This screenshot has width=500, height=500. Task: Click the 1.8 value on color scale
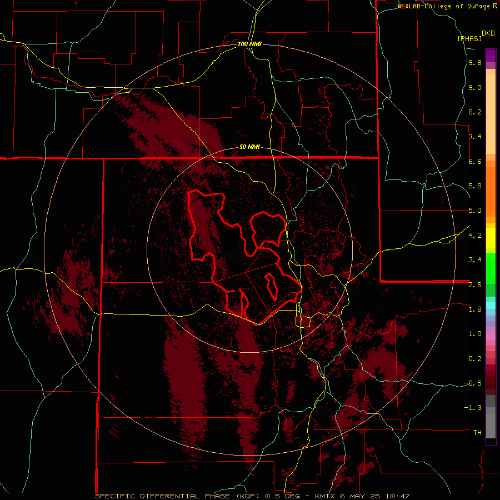[x=475, y=309]
